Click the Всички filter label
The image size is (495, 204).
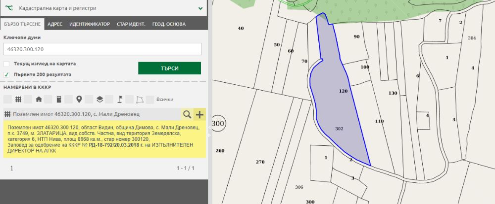coord(165,100)
